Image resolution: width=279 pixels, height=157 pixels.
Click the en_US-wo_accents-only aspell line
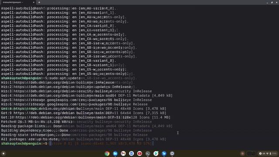(65, 74)
